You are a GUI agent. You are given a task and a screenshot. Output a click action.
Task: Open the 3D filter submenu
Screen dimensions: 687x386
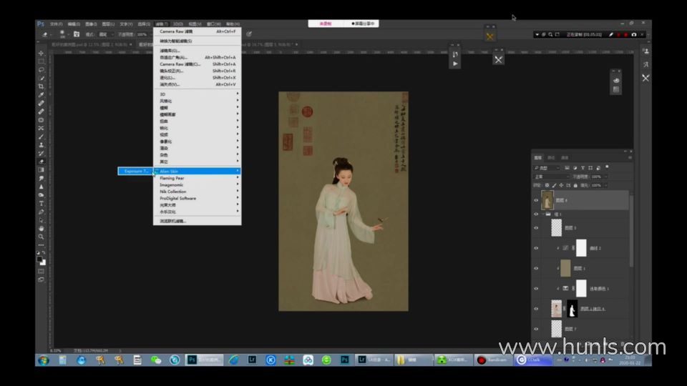point(198,94)
